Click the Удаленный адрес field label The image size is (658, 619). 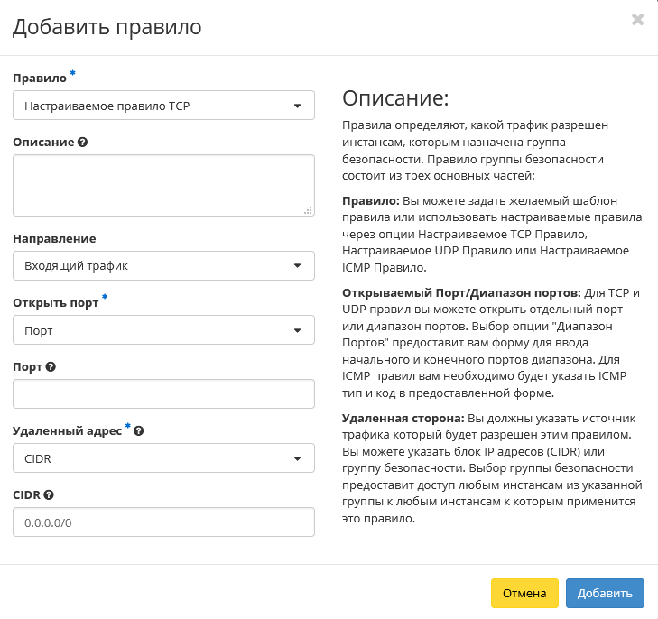click(67, 431)
